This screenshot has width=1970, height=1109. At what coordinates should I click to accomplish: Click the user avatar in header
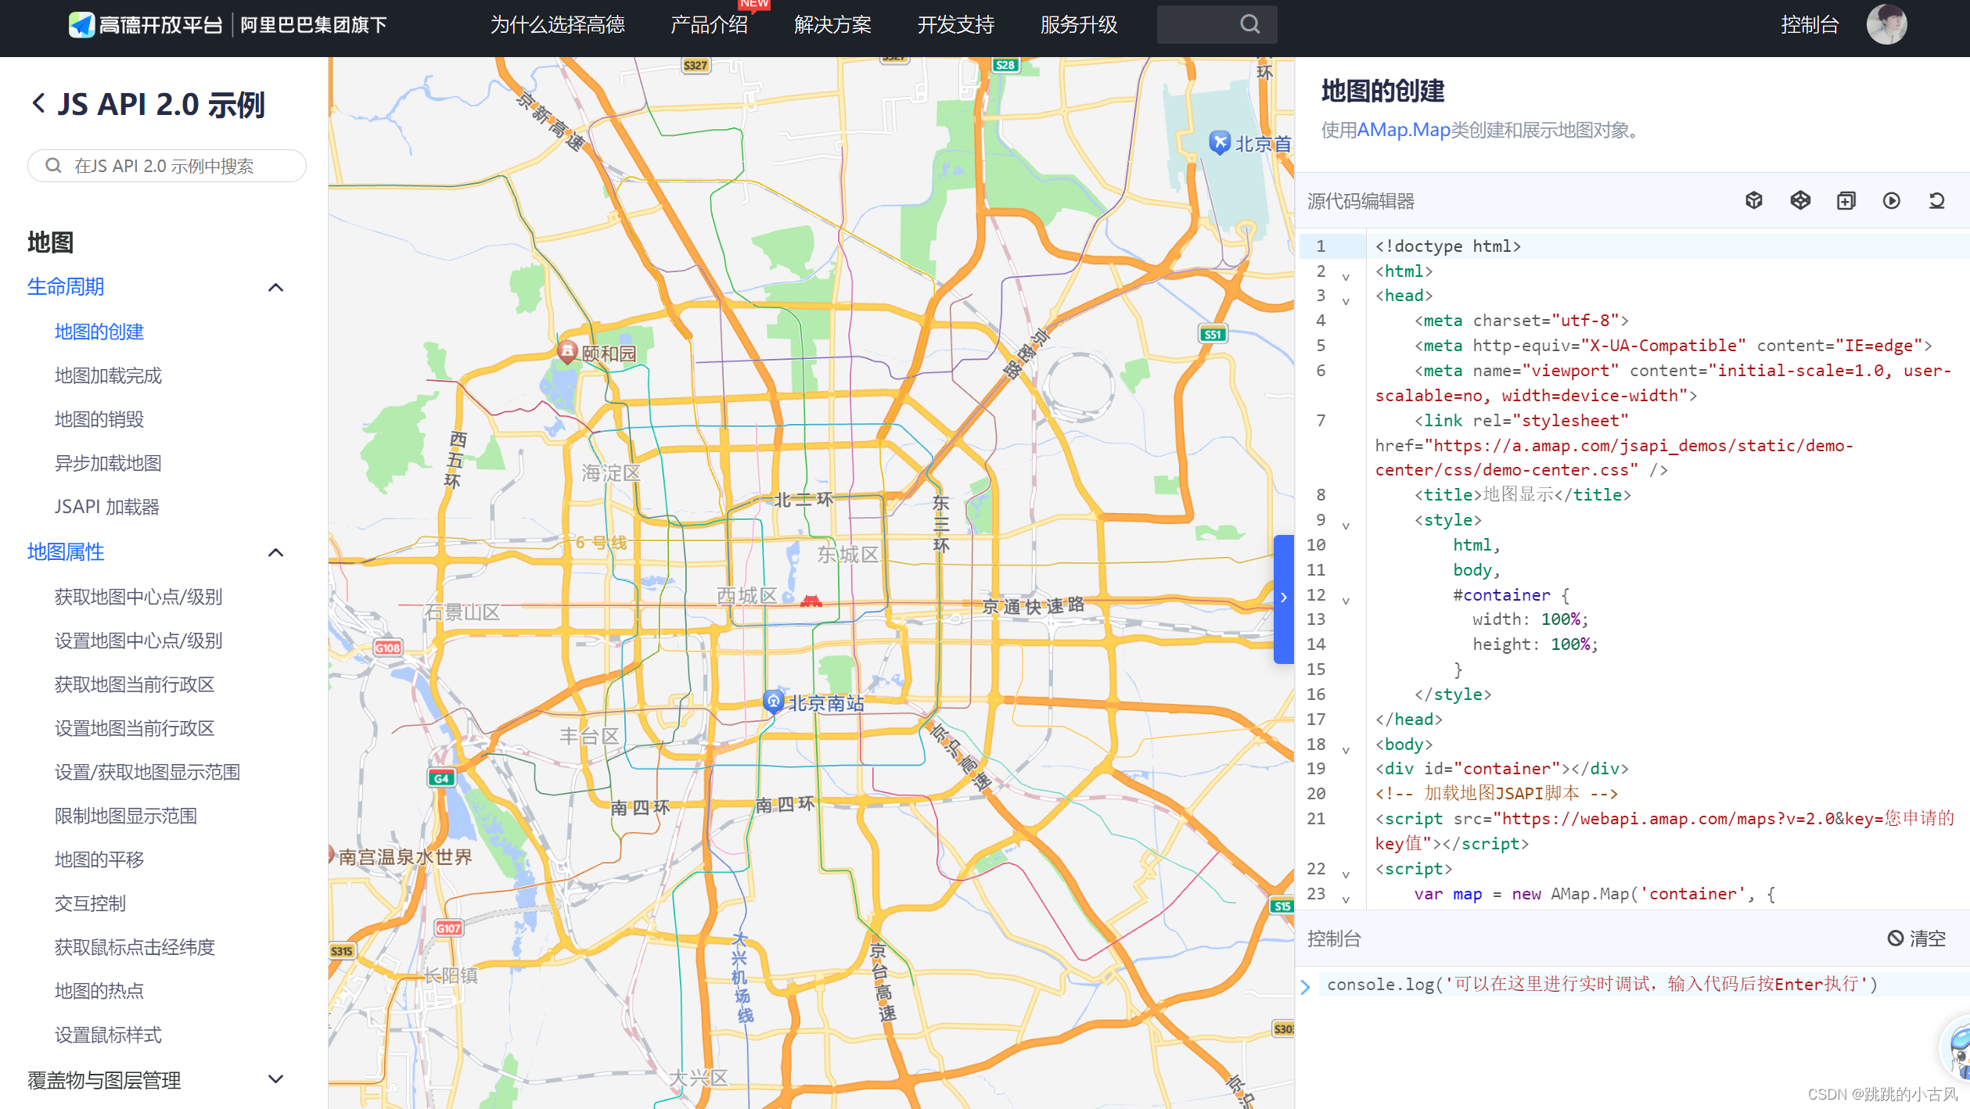coord(1886,24)
